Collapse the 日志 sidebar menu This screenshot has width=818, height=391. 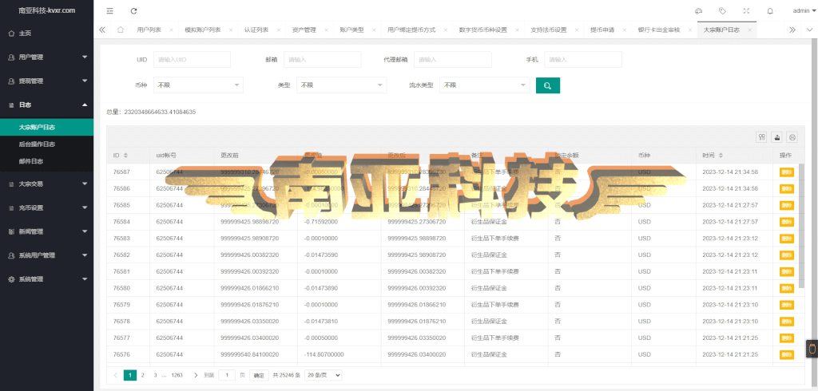(47, 105)
